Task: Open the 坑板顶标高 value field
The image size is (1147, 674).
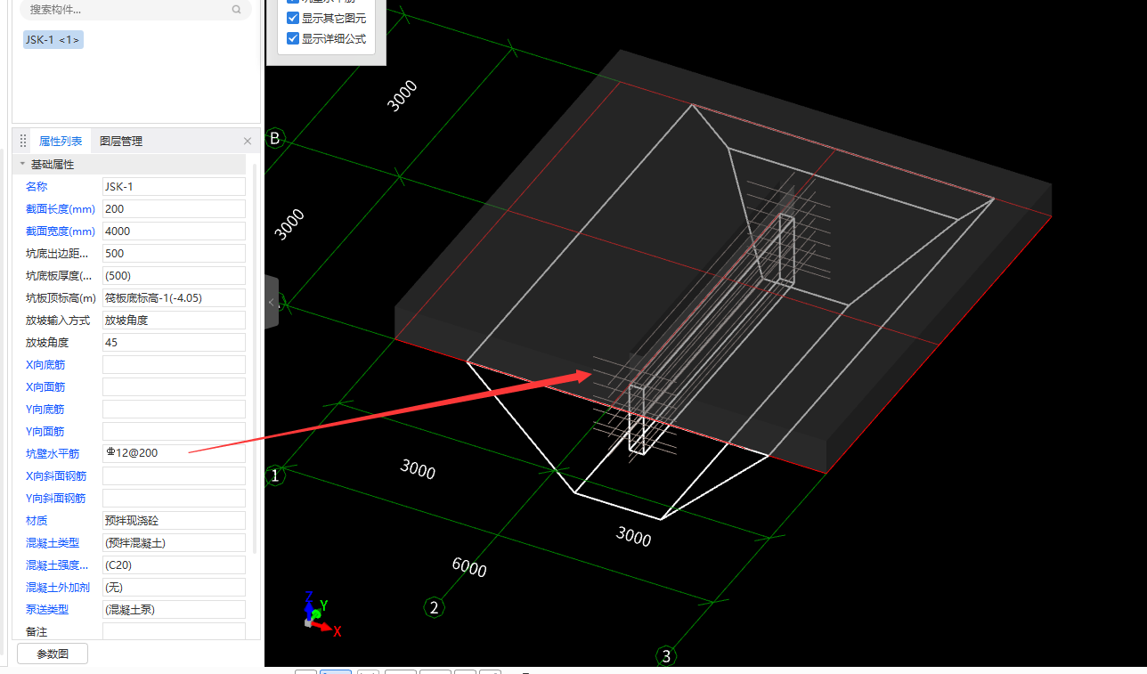Action: click(x=174, y=297)
